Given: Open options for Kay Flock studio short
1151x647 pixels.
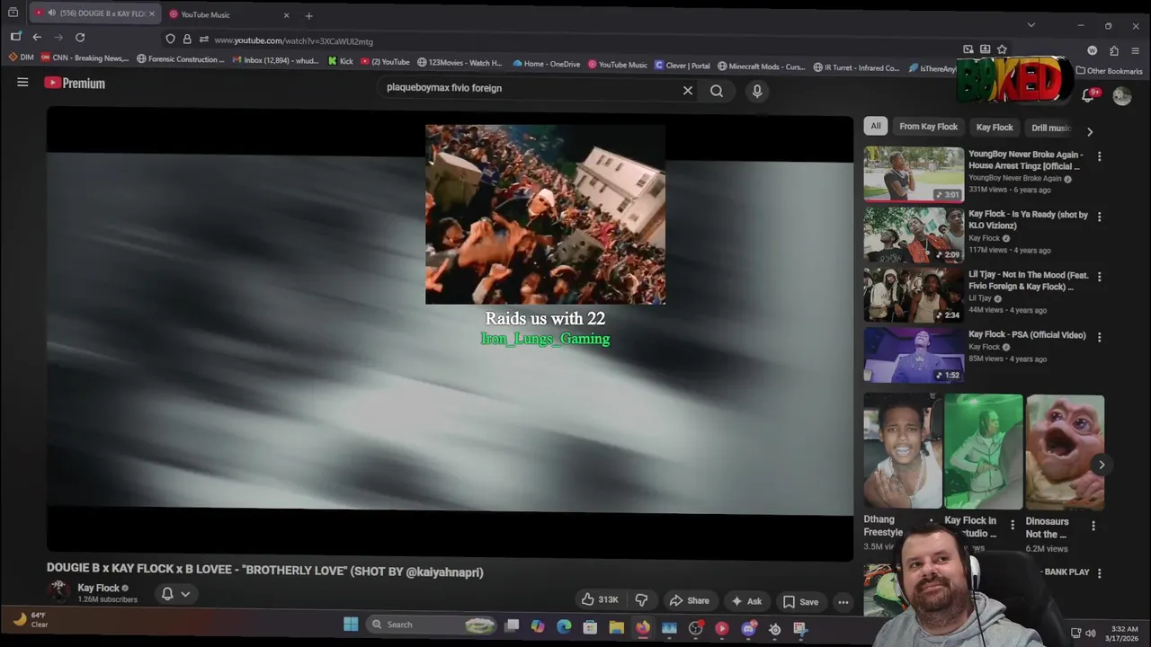Looking at the screenshot, I should click(1013, 525).
